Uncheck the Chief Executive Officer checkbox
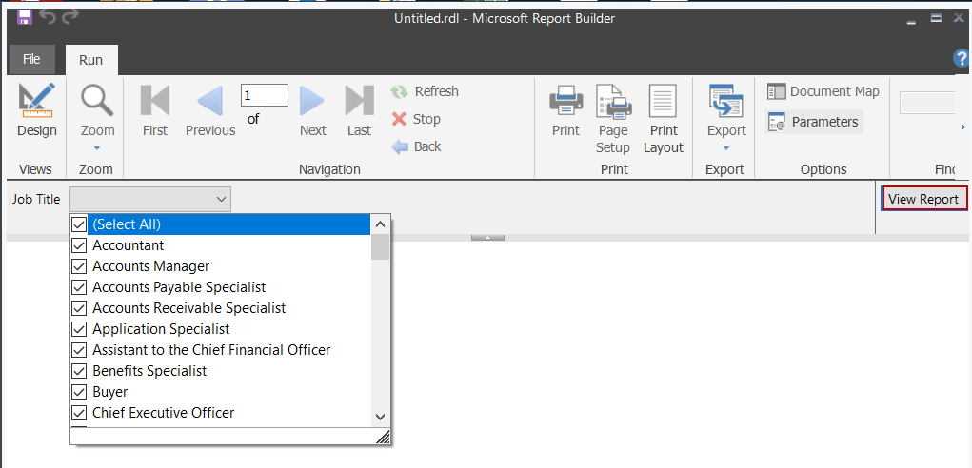 click(79, 413)
